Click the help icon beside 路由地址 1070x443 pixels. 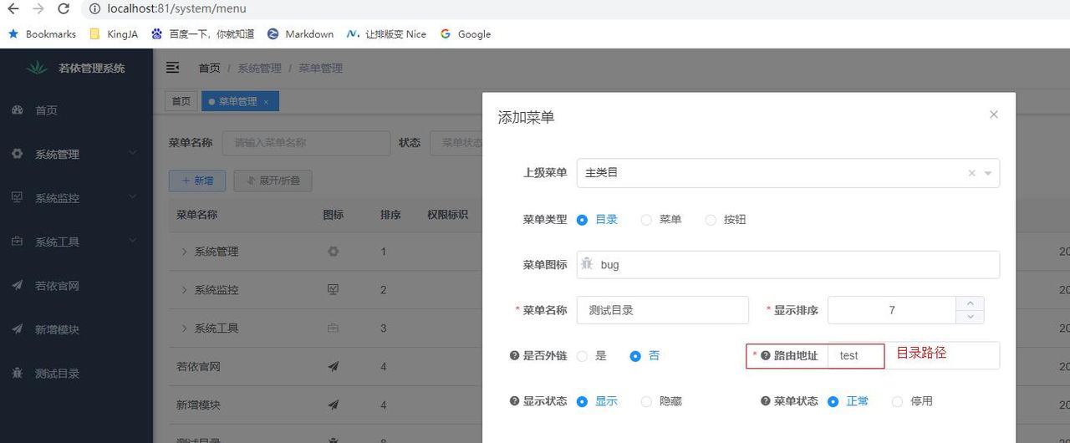pyautogui.click(x=765, y=356)
